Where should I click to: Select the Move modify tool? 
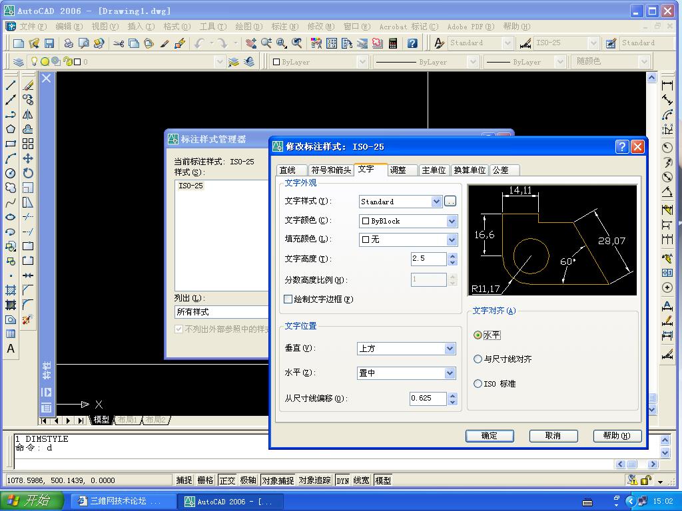[28, 158]
